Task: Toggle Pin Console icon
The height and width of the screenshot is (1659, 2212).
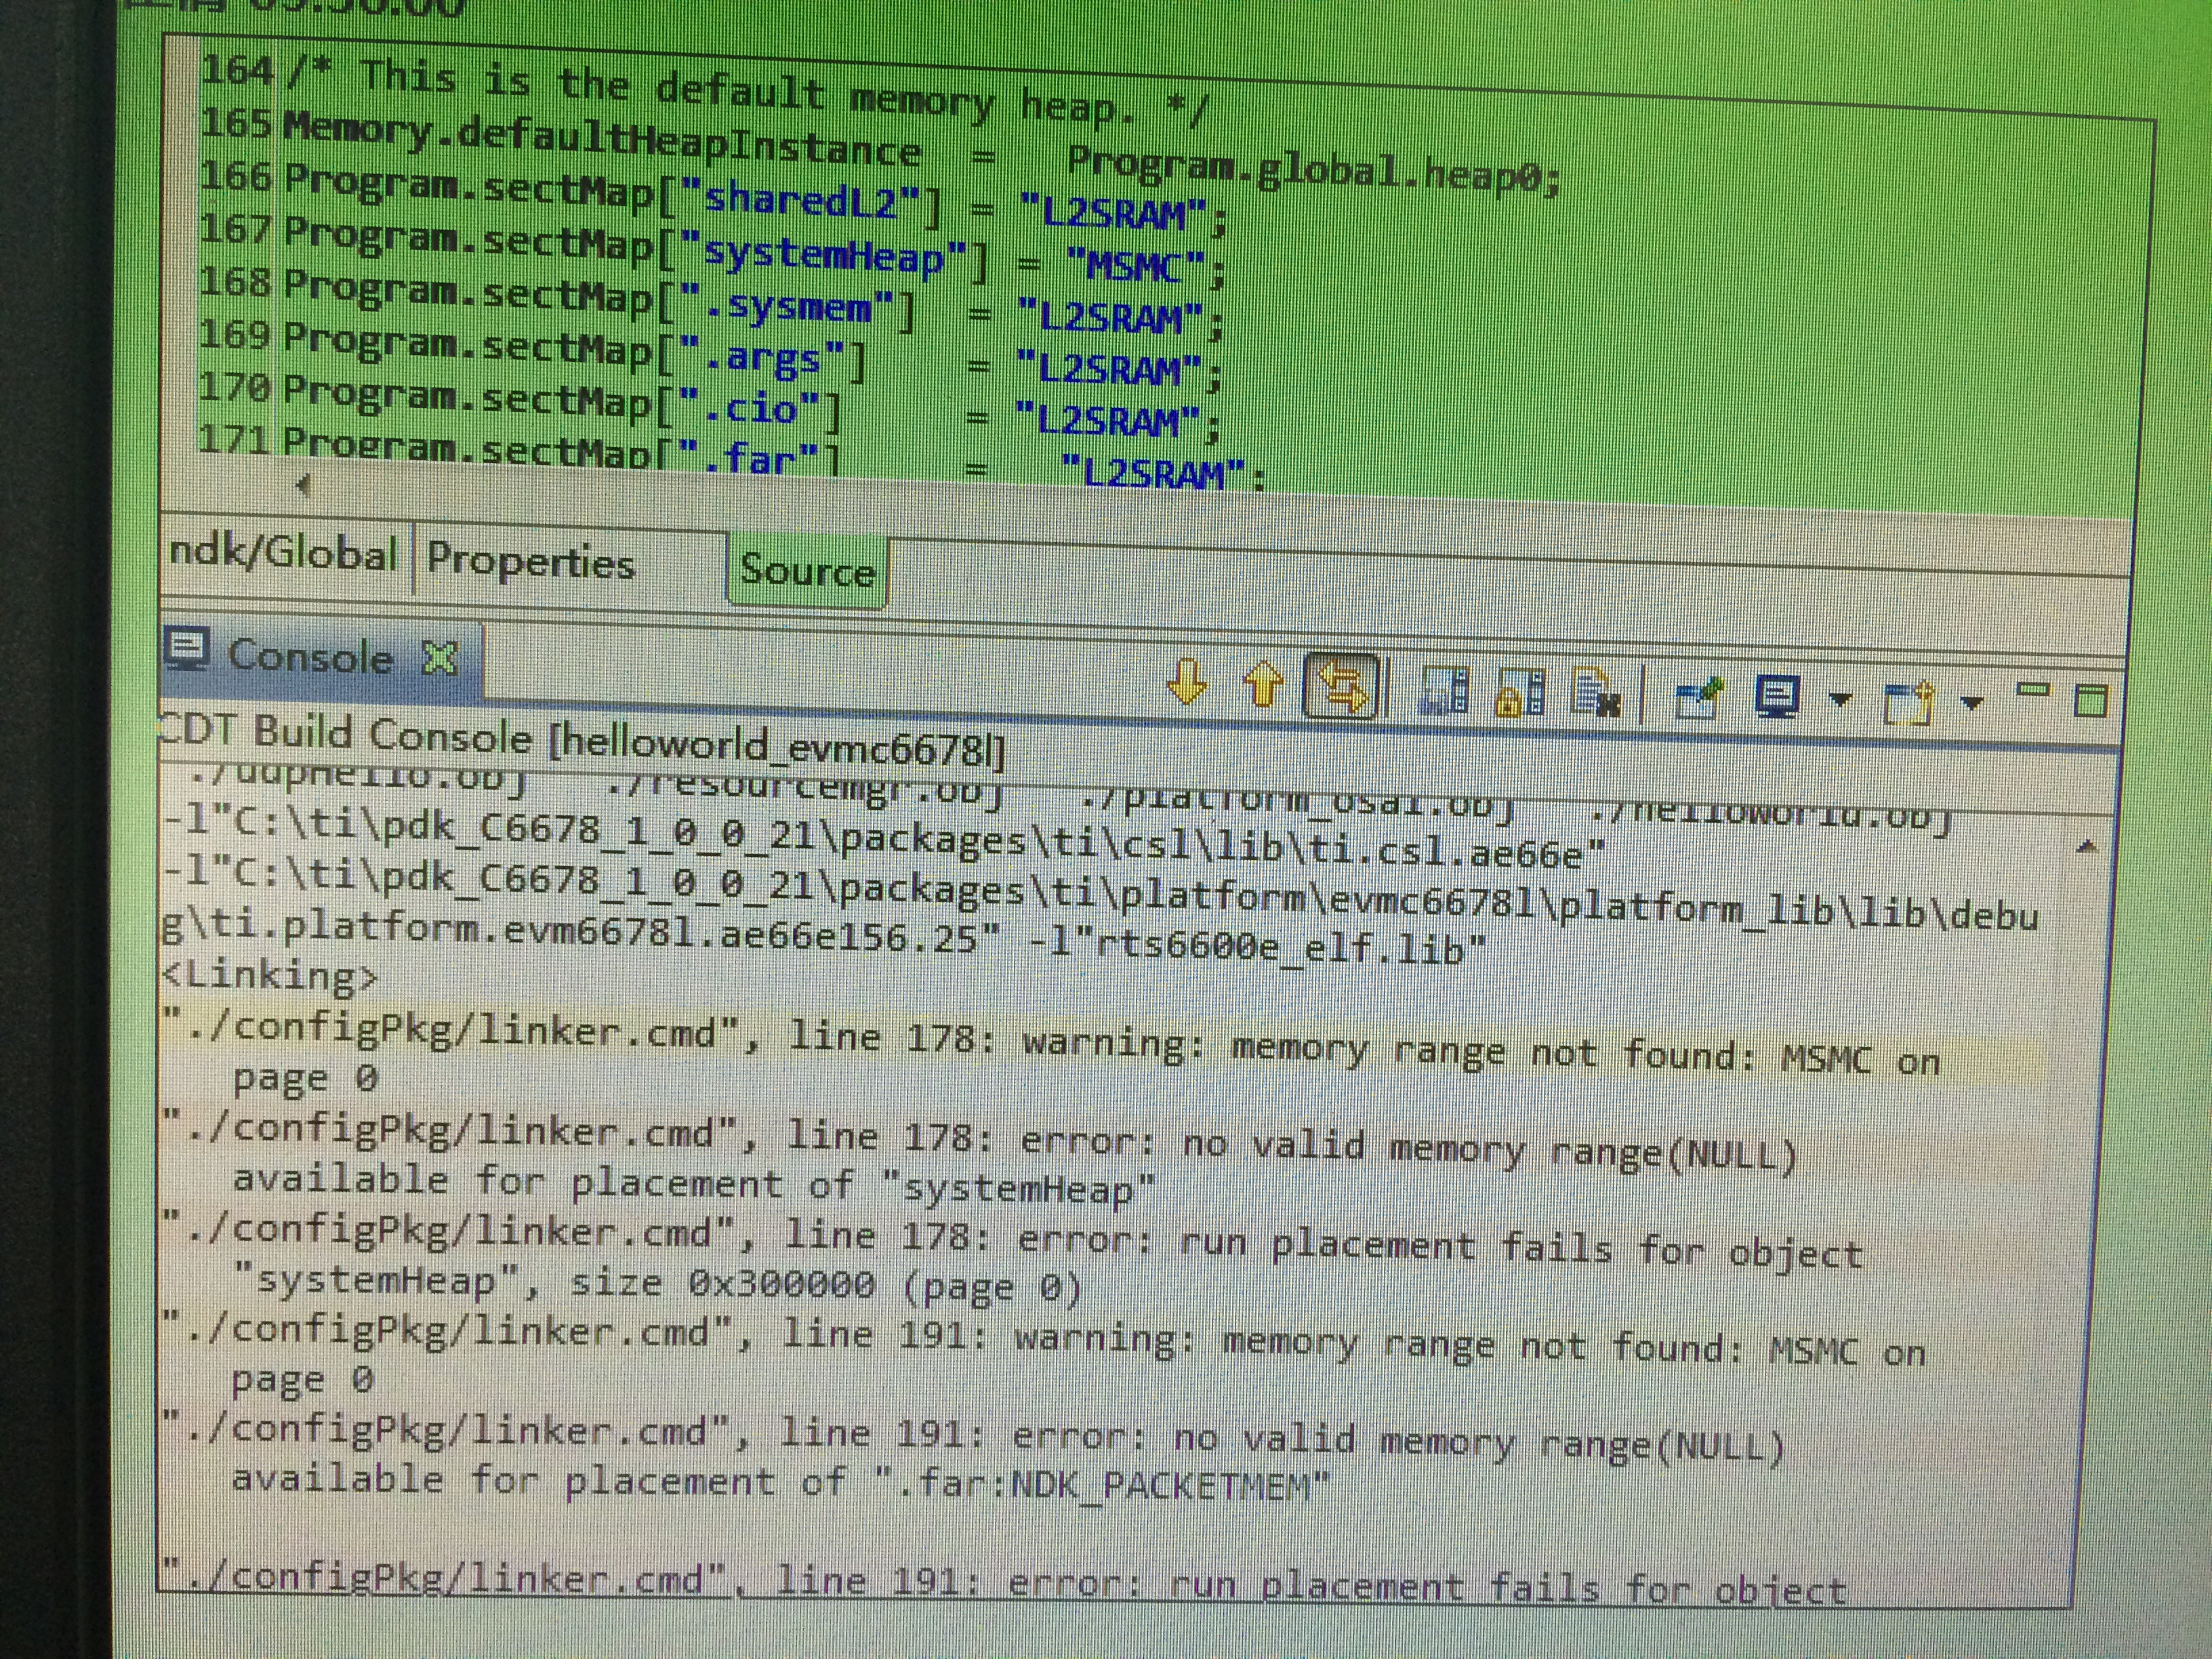Action: click(x=1699, y=697)
